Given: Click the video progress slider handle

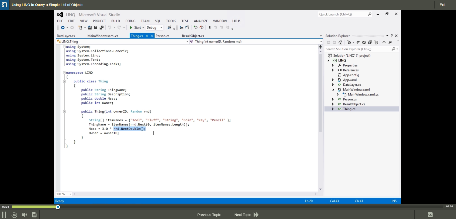Looking at the screenshot, I should pyautogui.click(x=58, y=207).
